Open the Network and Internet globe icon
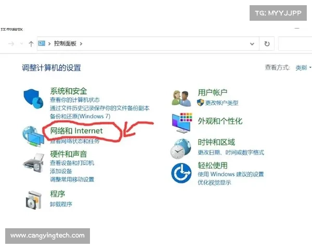 pyautogui.click(x=33, y=136)
